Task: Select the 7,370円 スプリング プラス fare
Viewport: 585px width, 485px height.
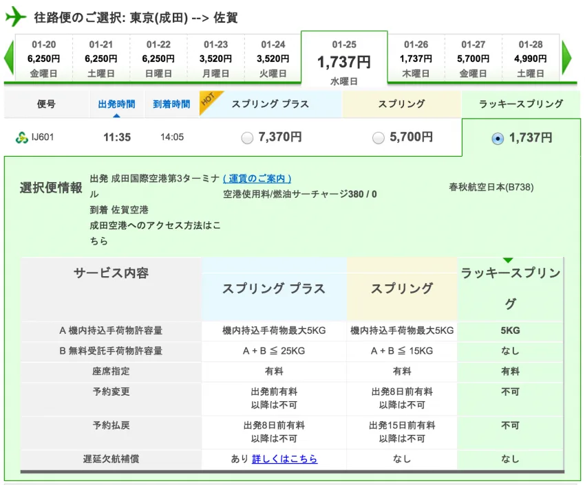Action: tap(246, 138)
